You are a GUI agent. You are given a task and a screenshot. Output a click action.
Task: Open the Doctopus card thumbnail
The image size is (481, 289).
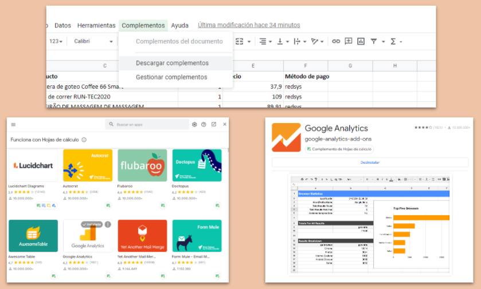coord(197,165)
